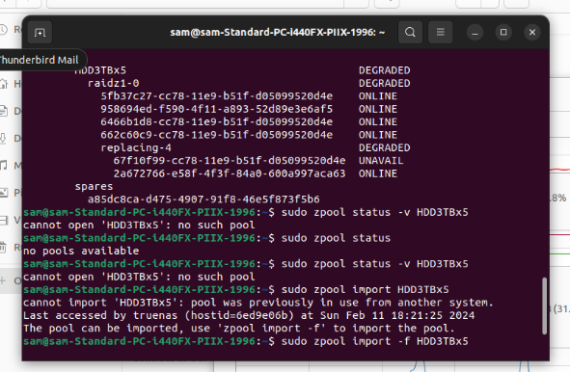Click the 'sudo zpool import HDD3TBx5' command
This screenshot has height=372, width=570.
pyautogui.click(x=365, y=290)
